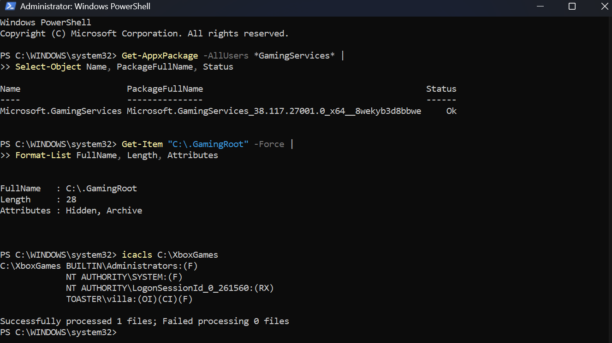The height and width of the screenshot is (343, 612).
Task: Click the Get-Item cmdlet name
Action: pyautogui.click(x=142, y=144)
